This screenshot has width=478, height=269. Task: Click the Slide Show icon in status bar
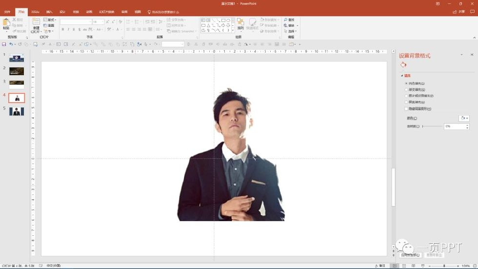pos(422,266)
